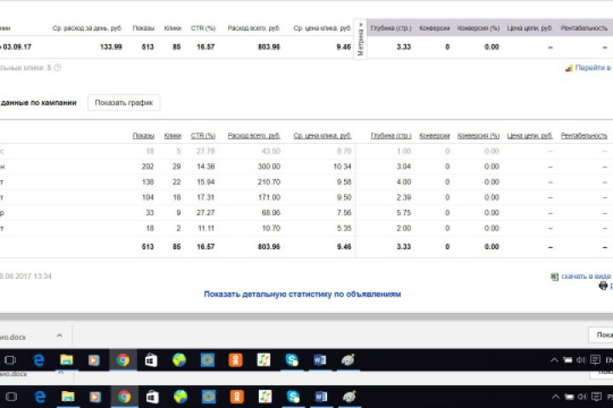This screenshot has height=408, width=613.
Task: Select the 5.75 depth cell
Action: coord(404,212)
